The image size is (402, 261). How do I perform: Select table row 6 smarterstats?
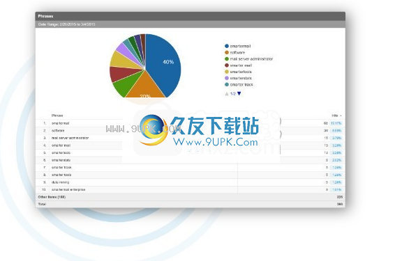tap(61, 160)
